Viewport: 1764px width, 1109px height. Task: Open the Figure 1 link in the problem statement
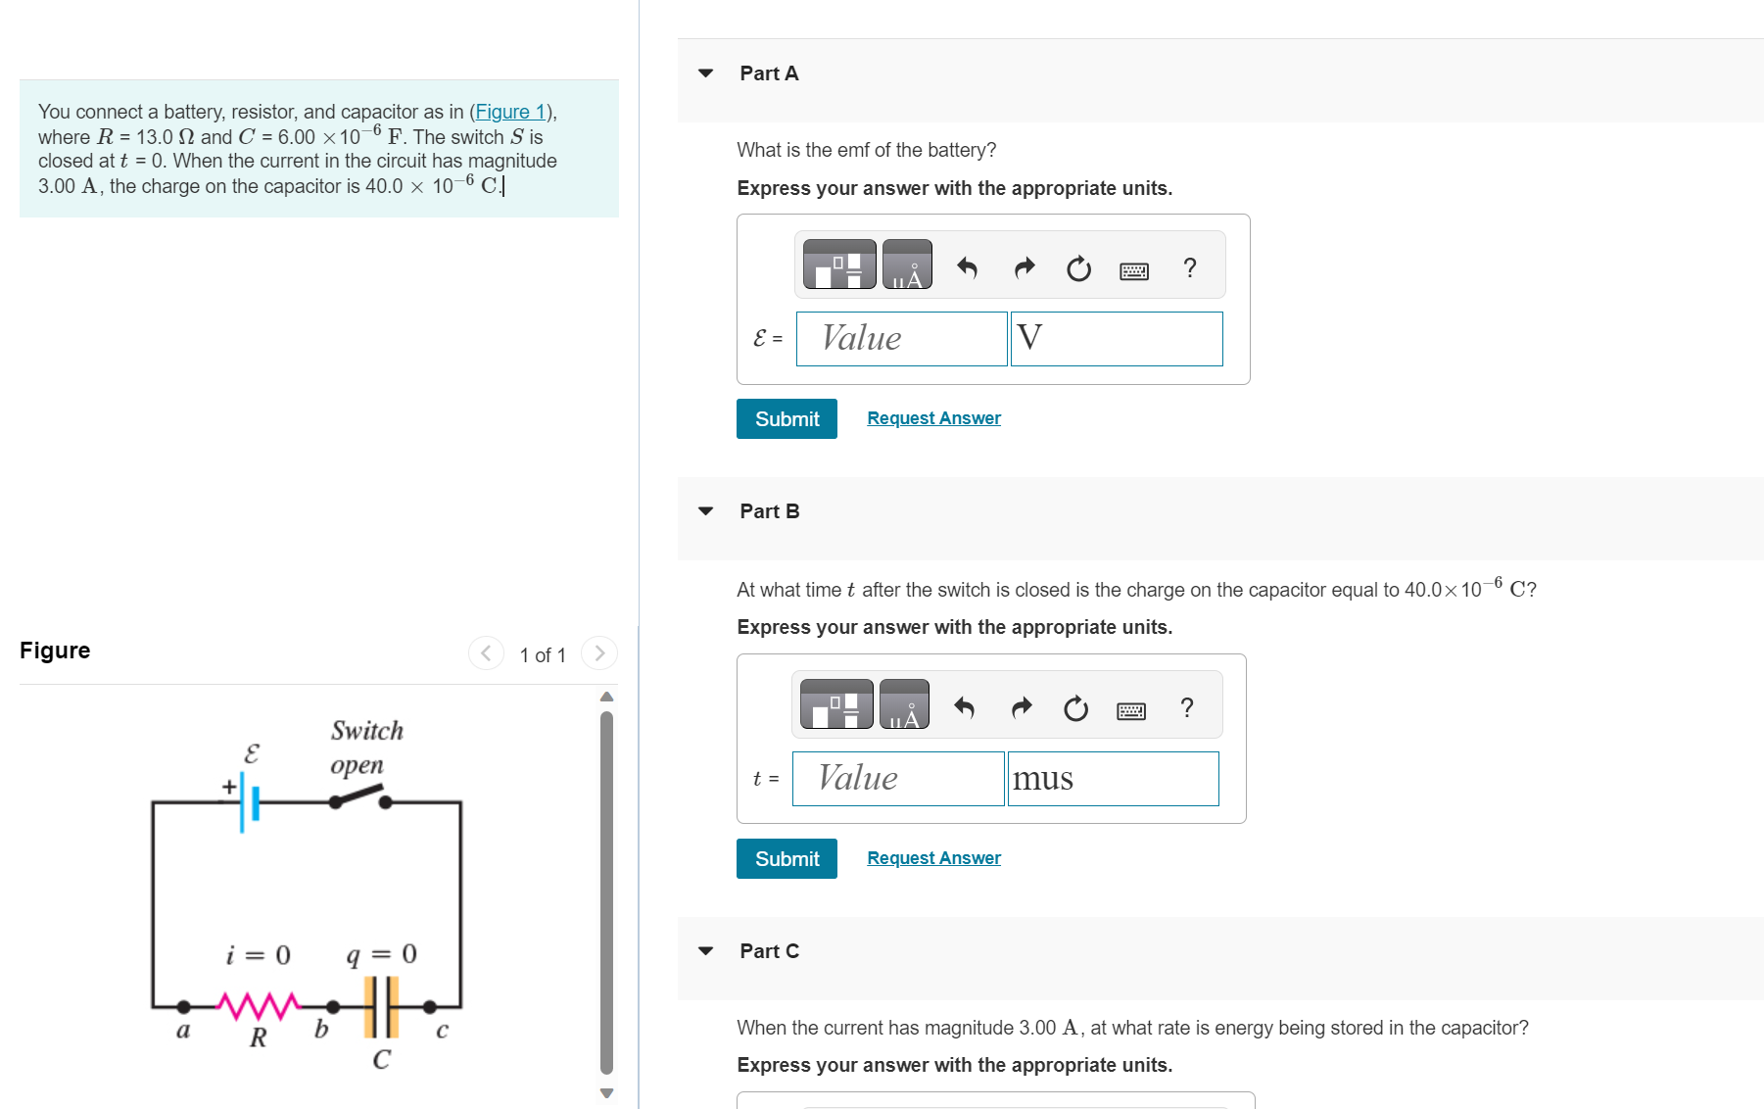(x=509, y=111)
